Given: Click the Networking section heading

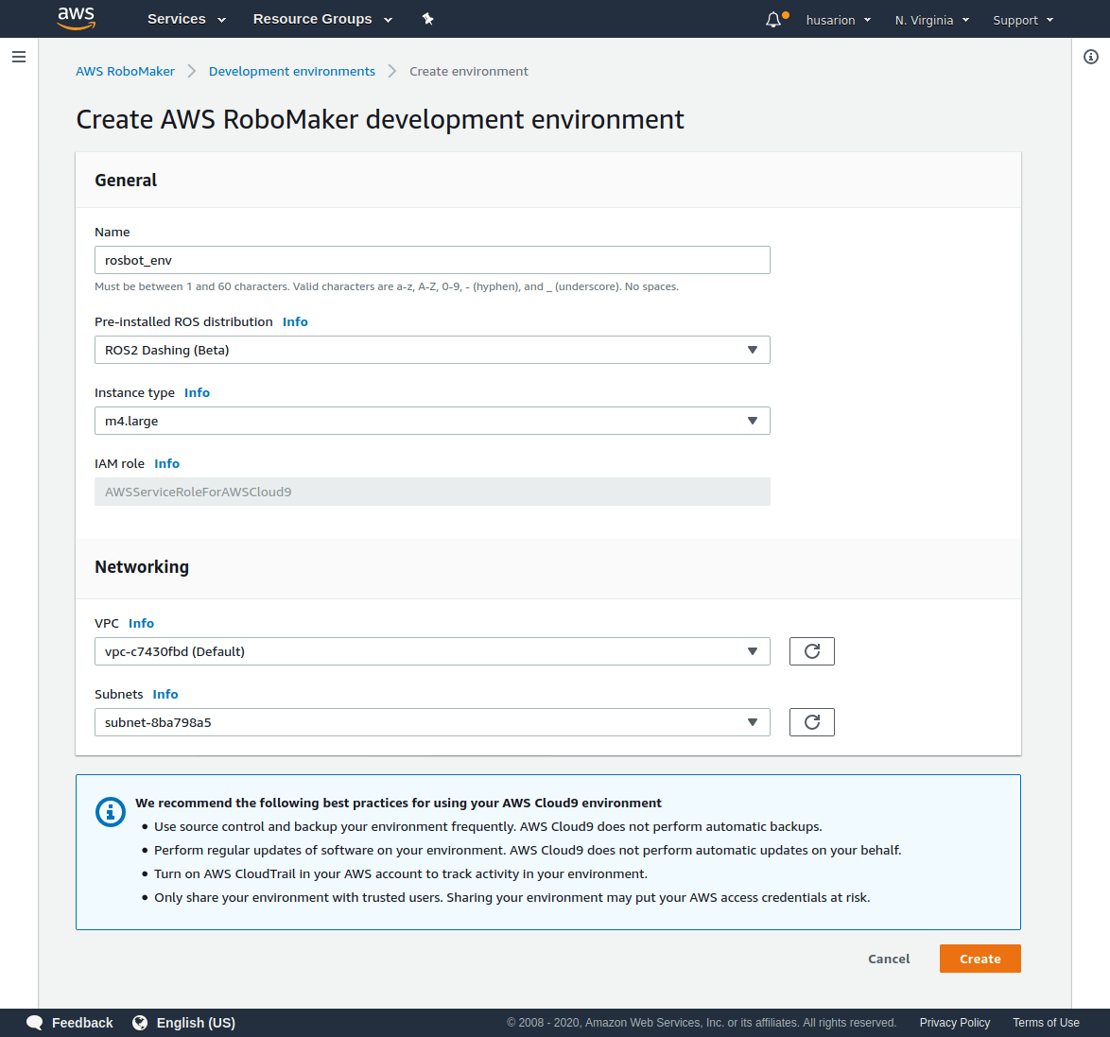Looking at the screenshot, I should pos(142,567).
